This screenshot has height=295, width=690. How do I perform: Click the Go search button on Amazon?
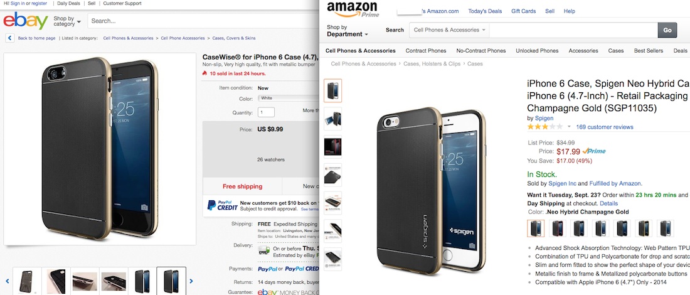[667, 30]
